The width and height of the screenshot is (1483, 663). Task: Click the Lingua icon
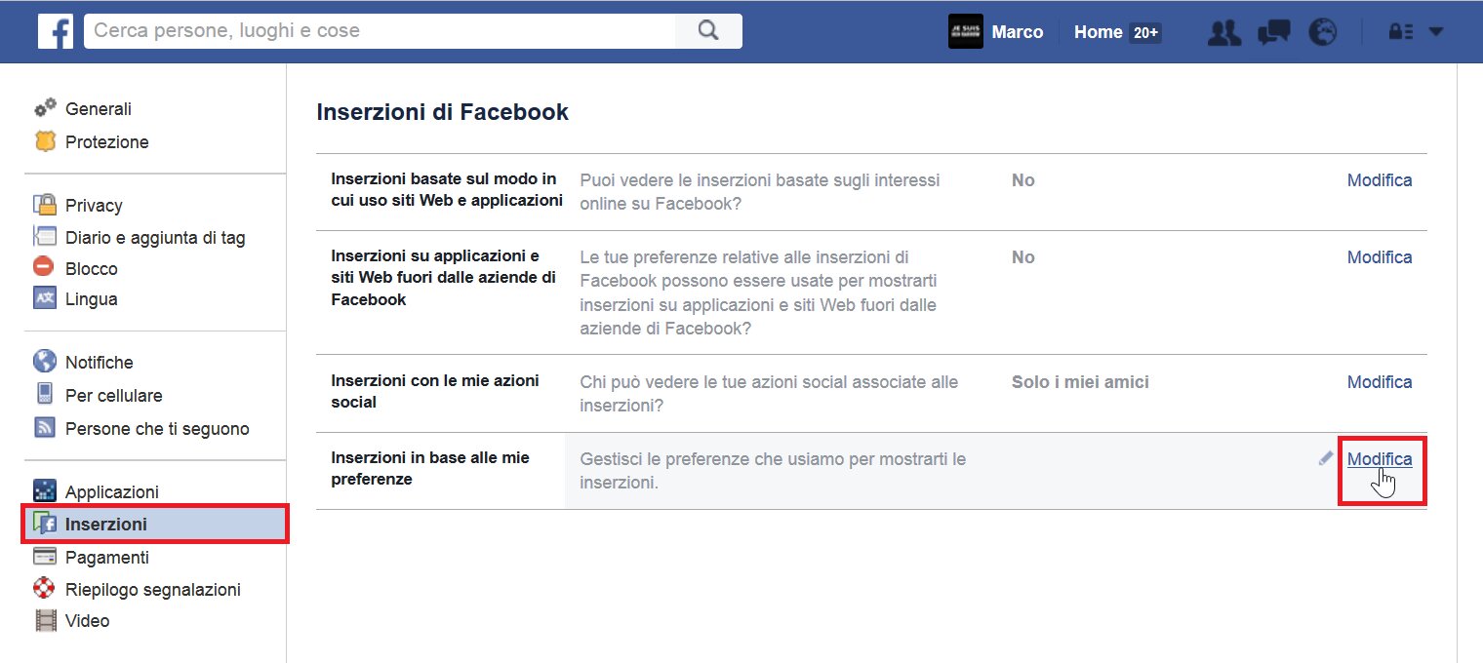pyautogui.click(x=45, y=299)
